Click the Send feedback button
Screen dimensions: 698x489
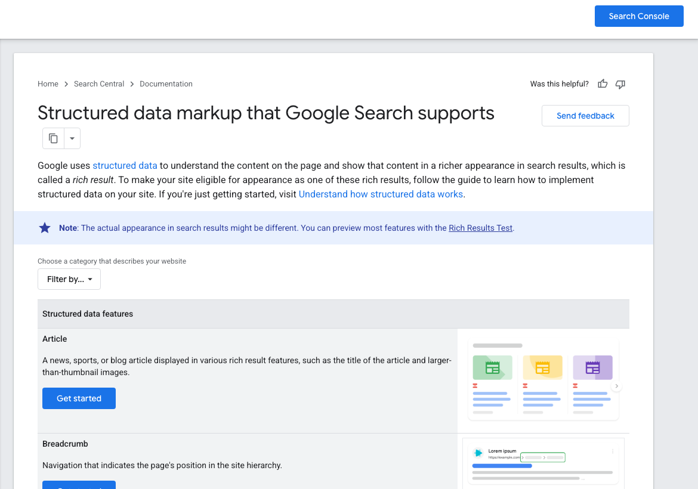click(x=585, y=116)
